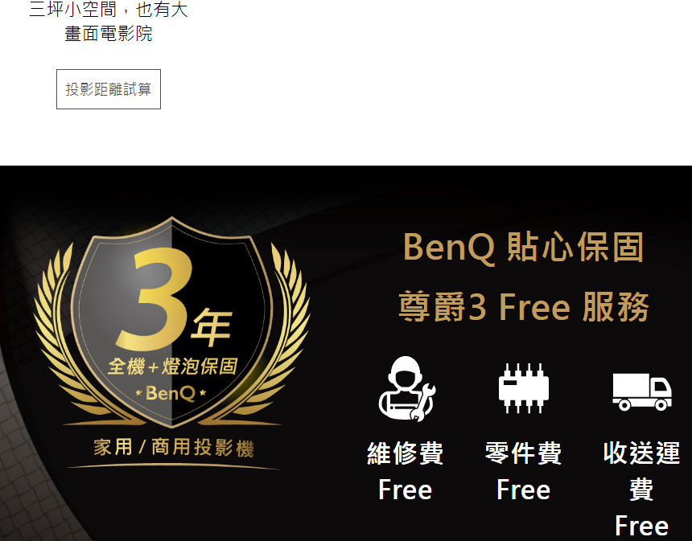Click the technician repair wrench icon
692x541 pixels.
(x=407, y=389)
